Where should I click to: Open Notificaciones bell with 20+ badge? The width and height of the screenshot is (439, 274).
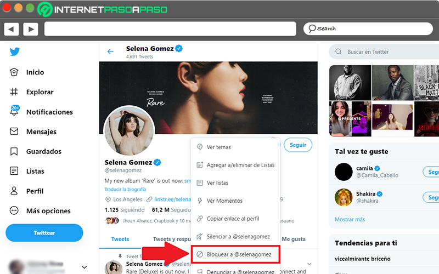[15, 111]
